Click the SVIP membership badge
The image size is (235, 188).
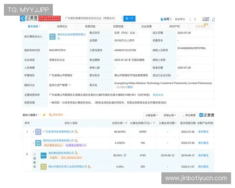point(206,19)
